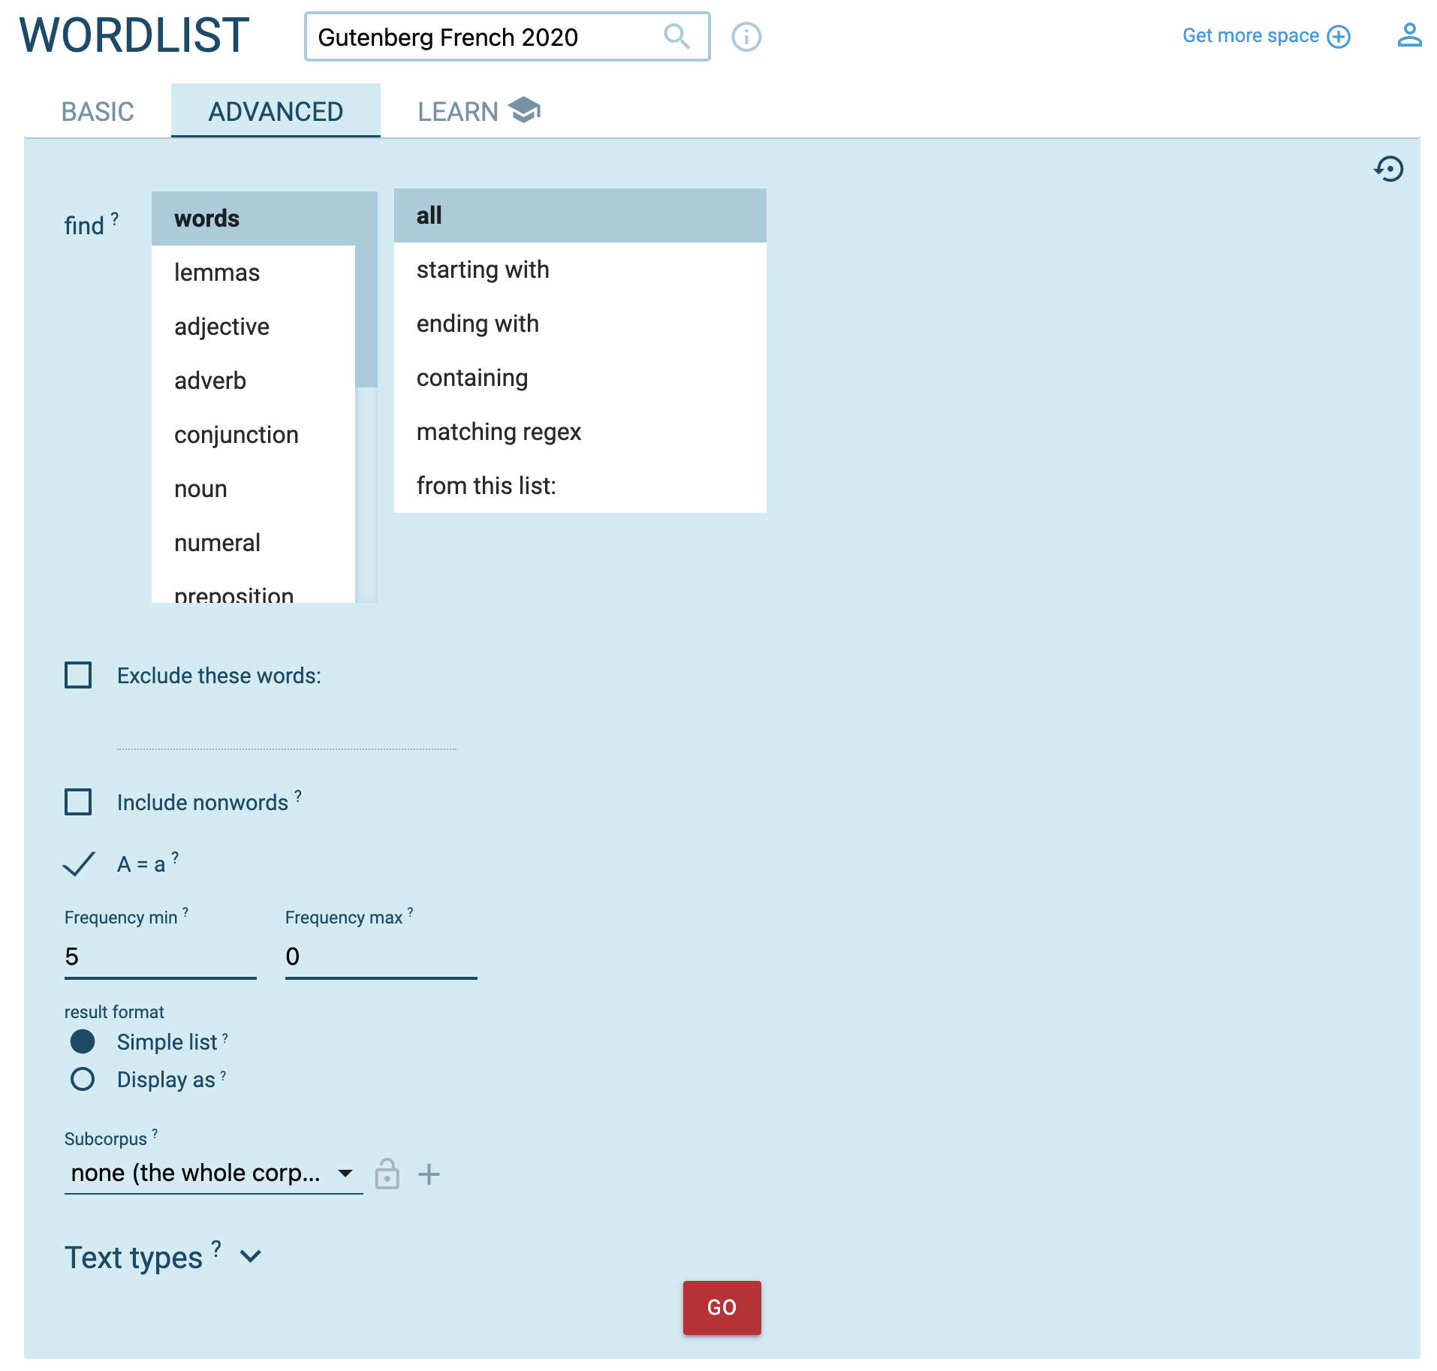Add a new subcorpus with plus icon
Viewport: 1437px width, 1371px height.
[429, 1174]
